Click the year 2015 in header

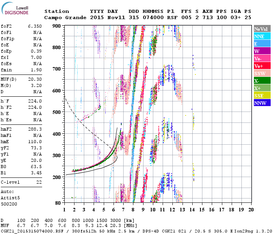[97, 18]
